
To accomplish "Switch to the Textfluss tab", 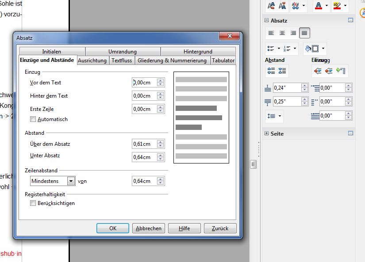I will pos(122,61).
